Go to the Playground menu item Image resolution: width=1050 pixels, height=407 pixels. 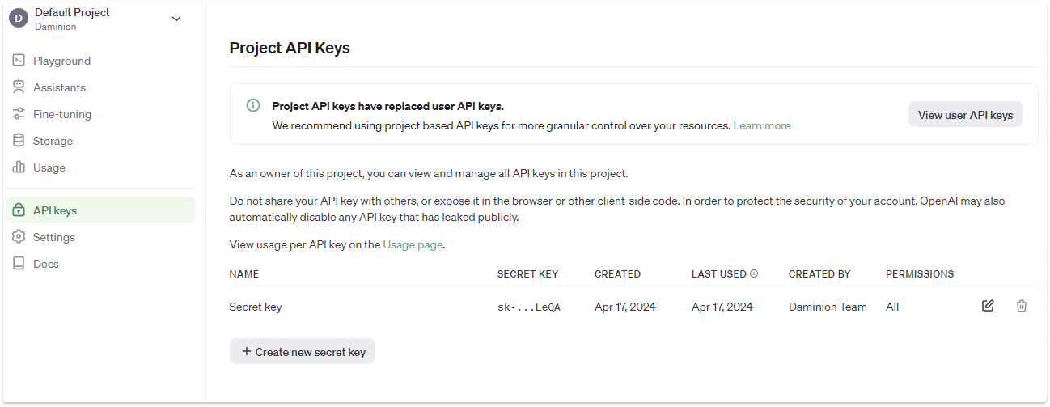(x=100, y=61)
